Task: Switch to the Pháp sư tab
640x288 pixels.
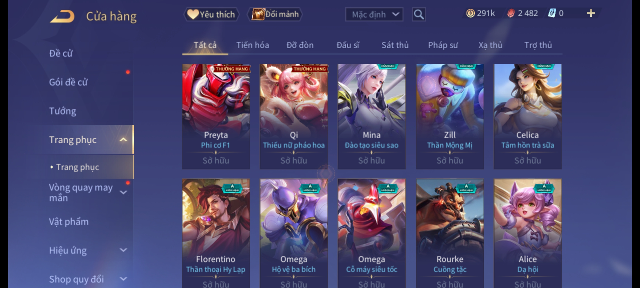Action: point(443,45)
